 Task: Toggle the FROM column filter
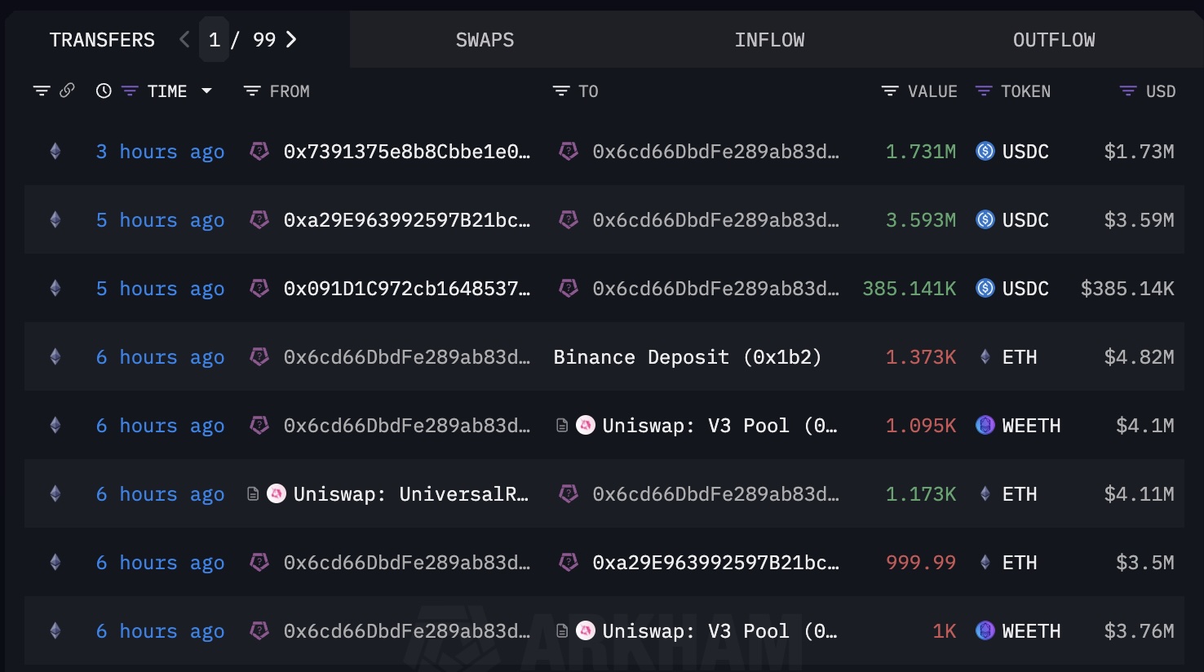(252, 91)
